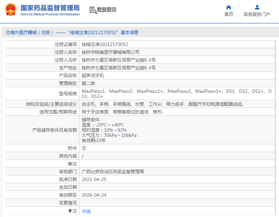
Task: Click 广西壮族自治区药品监督管理局 value
Action: click(x=113, y=172)
